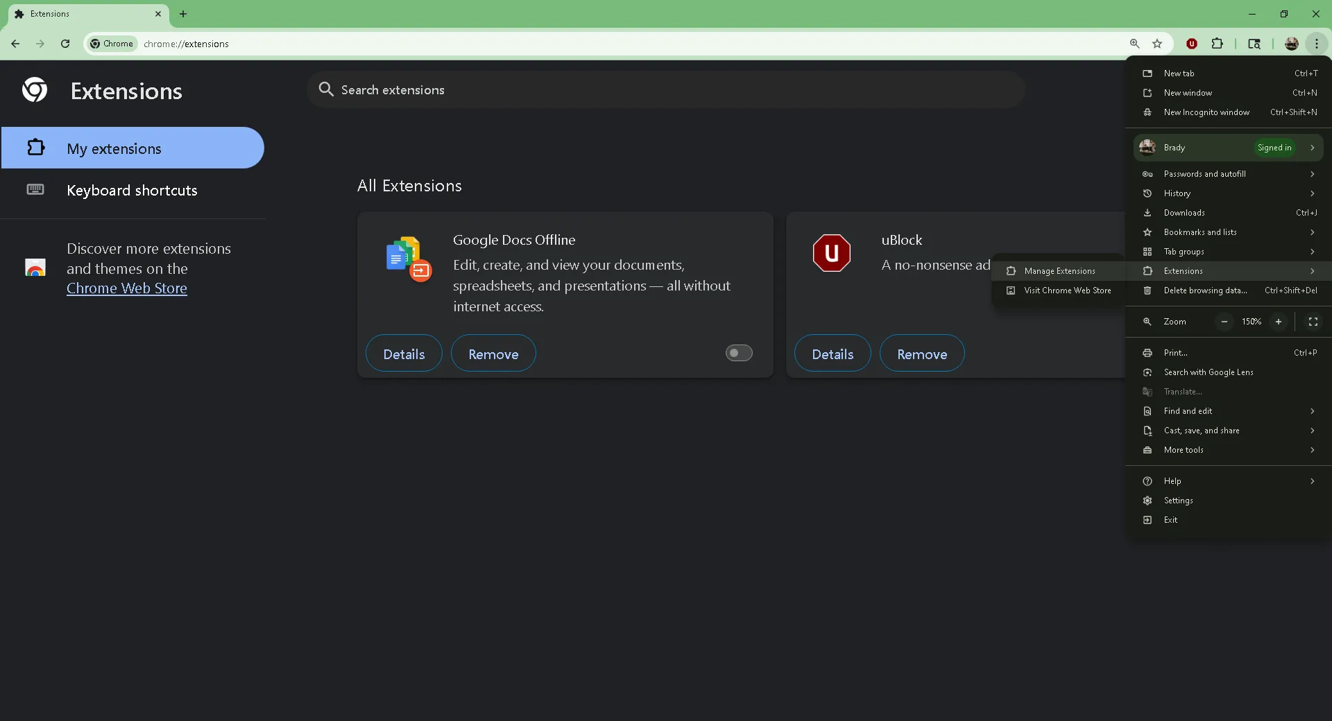Open the three-dot Chrome menu button
This screenshot has width=1332, height=721.
[x=1316, y=44]
